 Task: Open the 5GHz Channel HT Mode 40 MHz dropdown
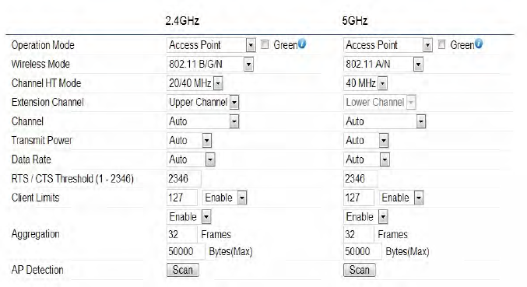(365, 83)
